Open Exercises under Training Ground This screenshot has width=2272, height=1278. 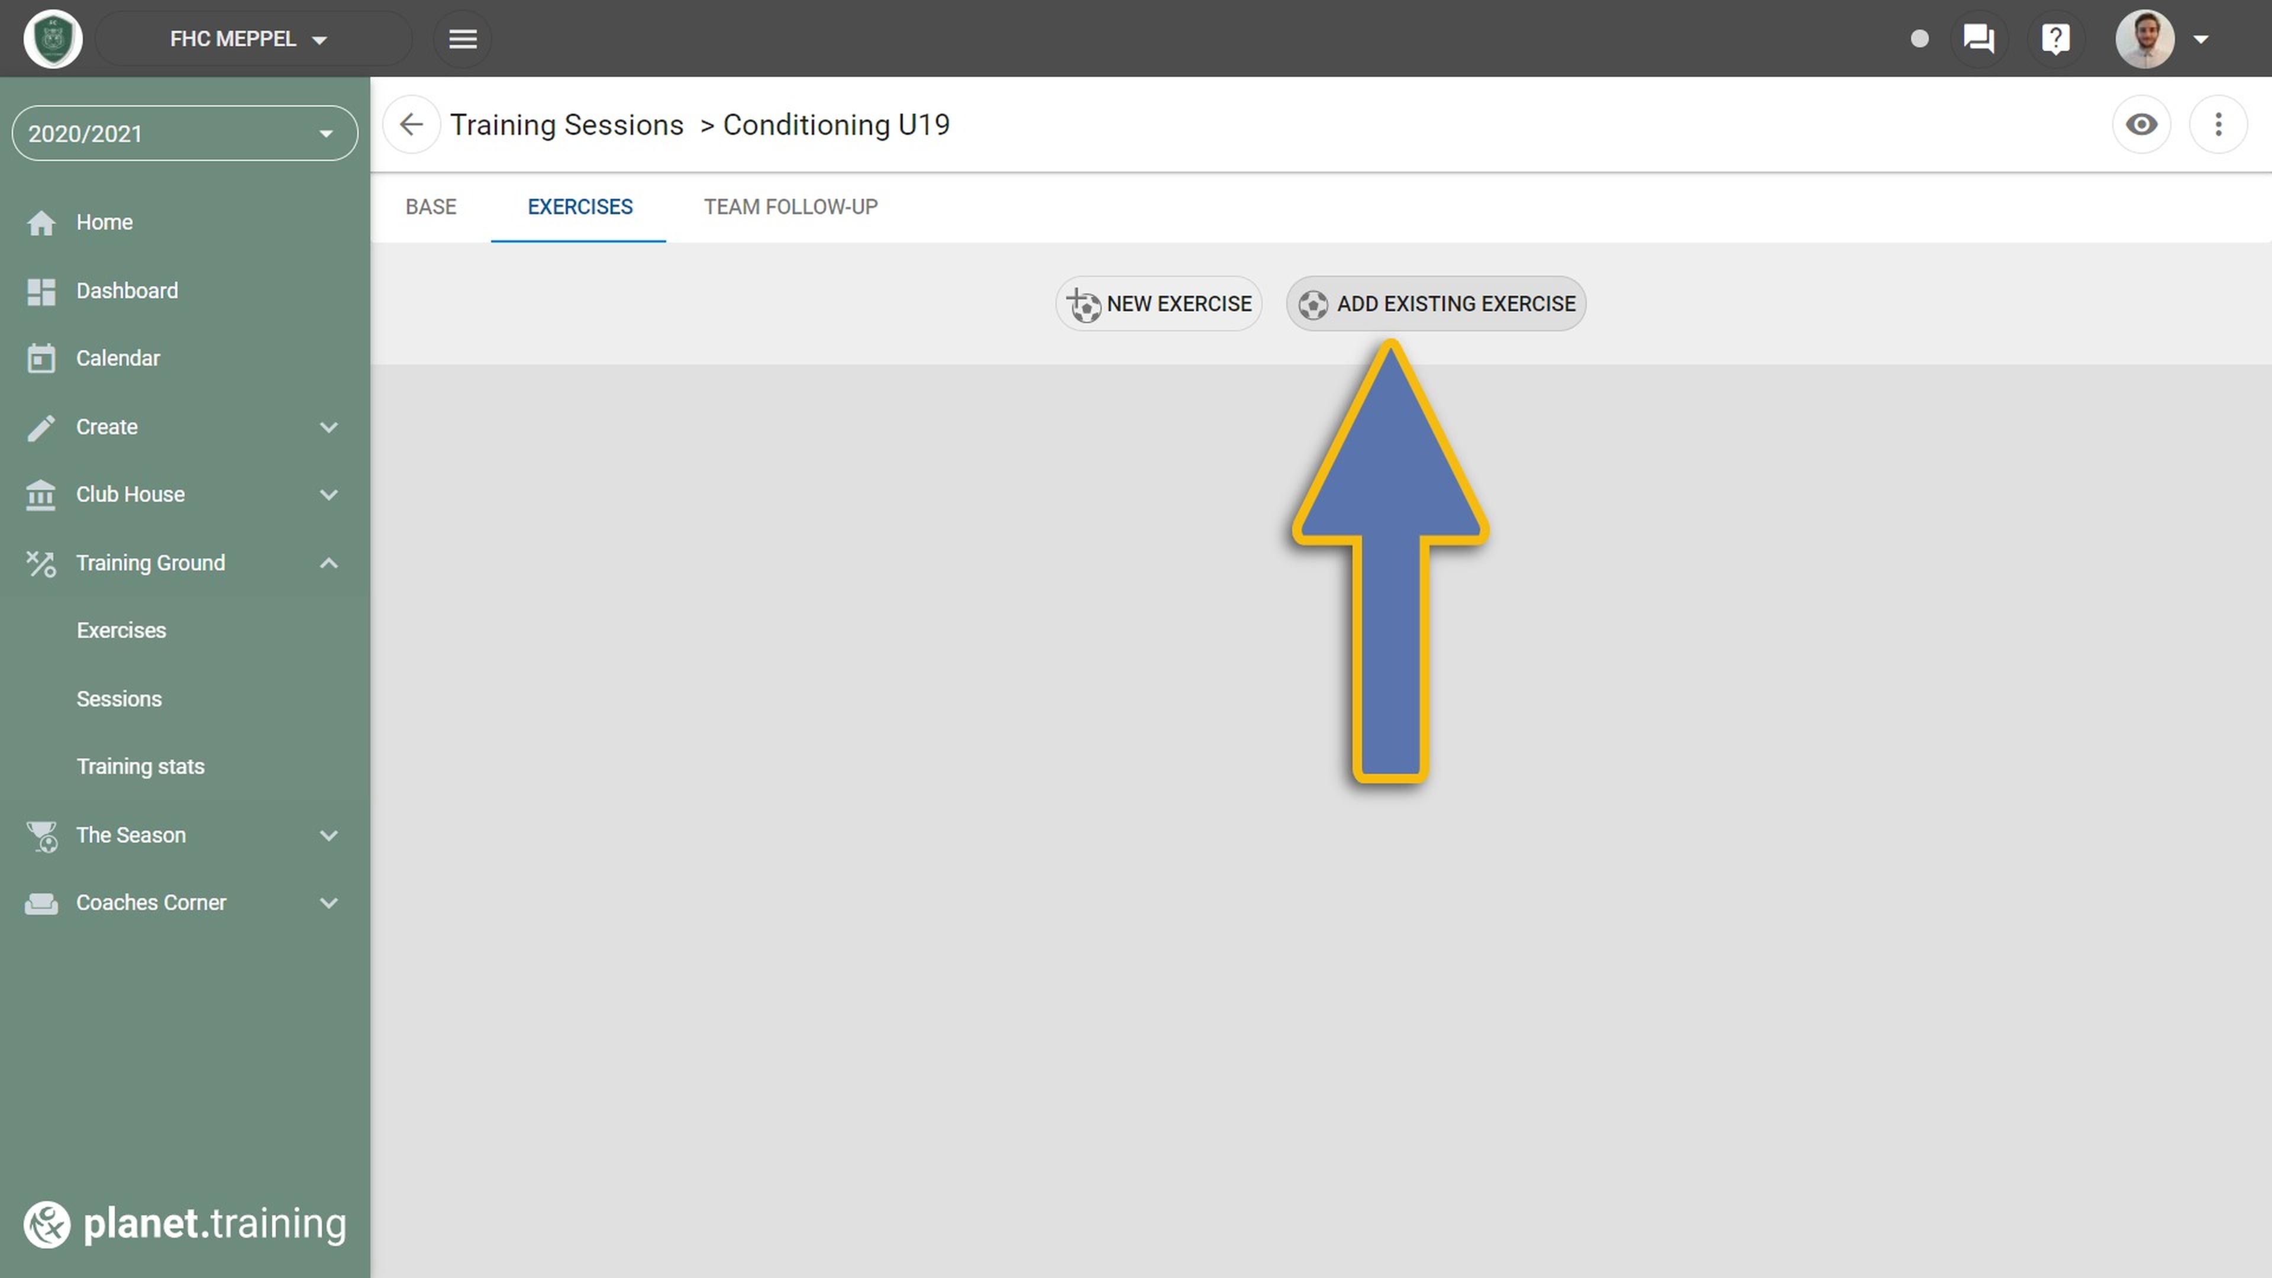(121, 631)
